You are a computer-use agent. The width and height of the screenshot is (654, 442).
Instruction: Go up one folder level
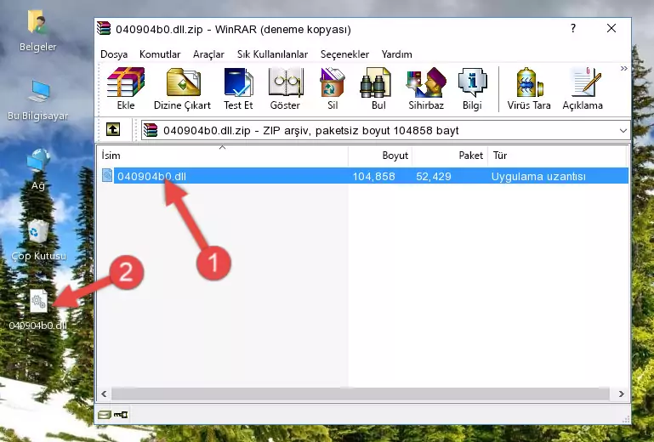(113, 130)
